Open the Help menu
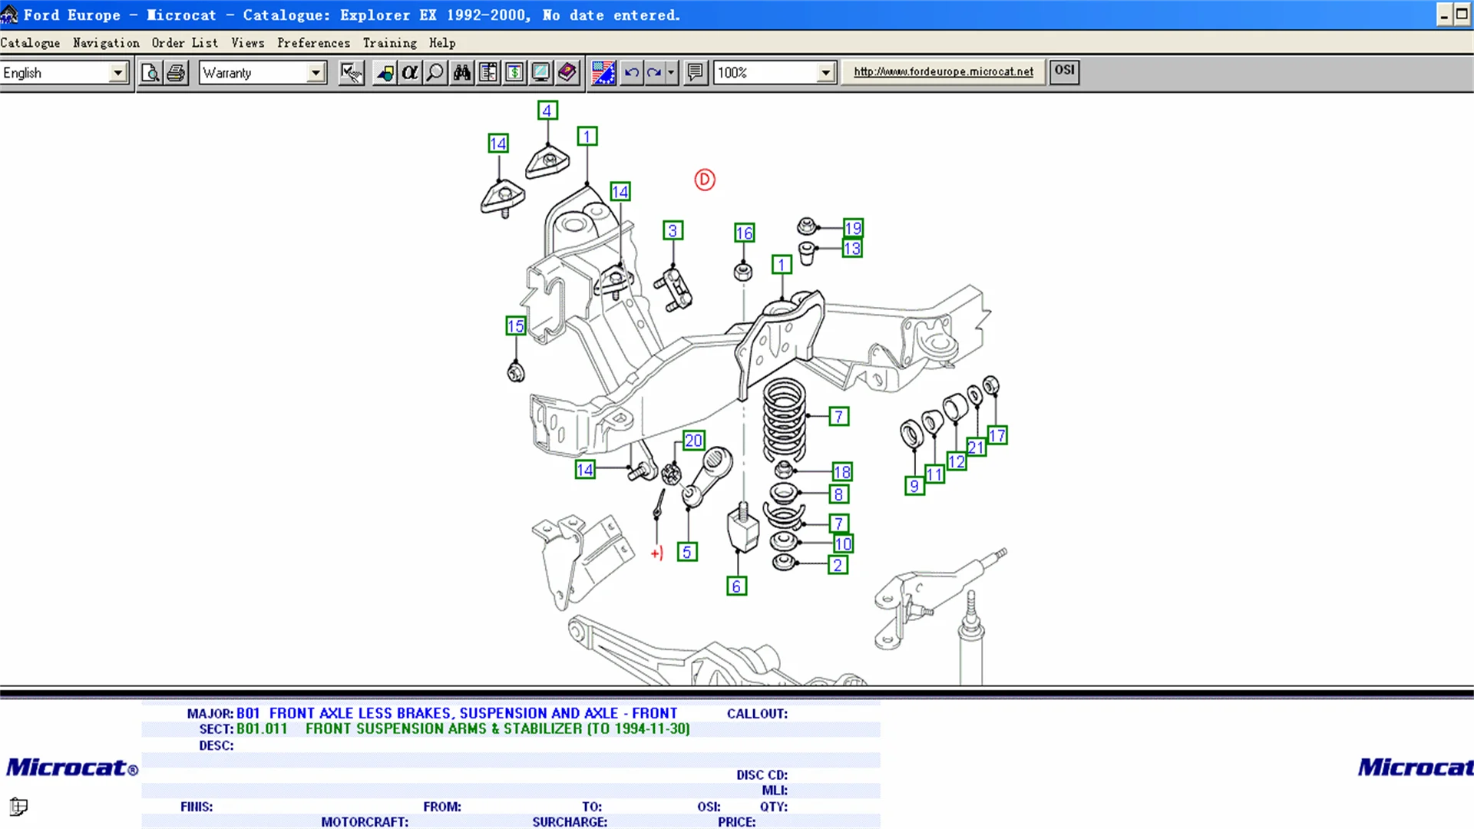This screenshot has height=829, width=1474. coord(442,43)
